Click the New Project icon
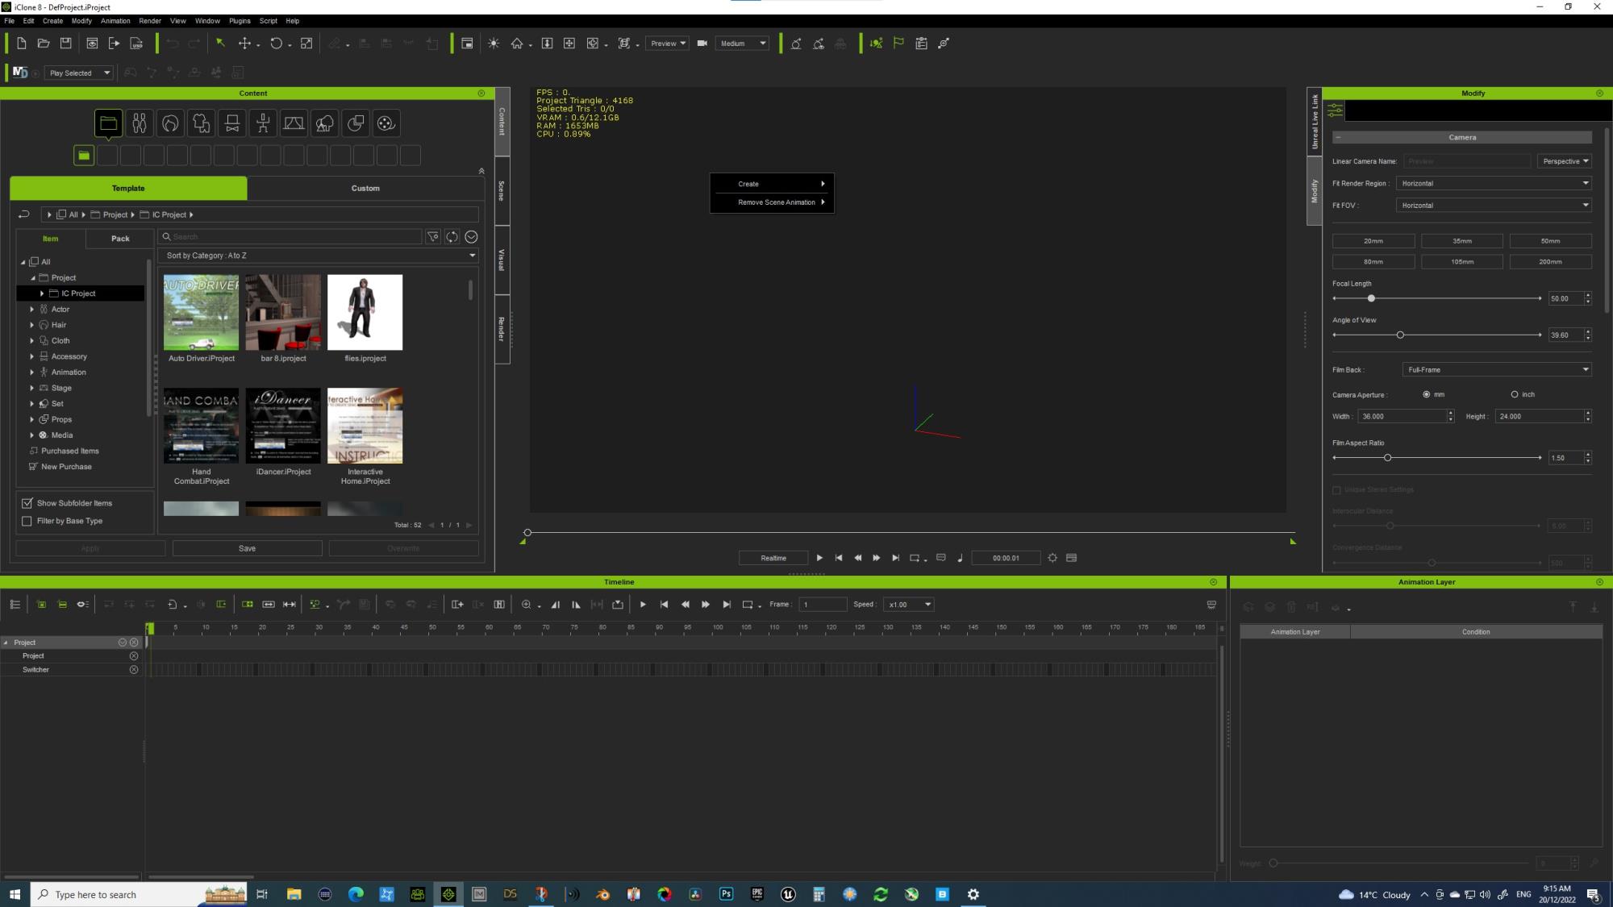The height and width of the screenshot is (907, 1613). (21, 44)
